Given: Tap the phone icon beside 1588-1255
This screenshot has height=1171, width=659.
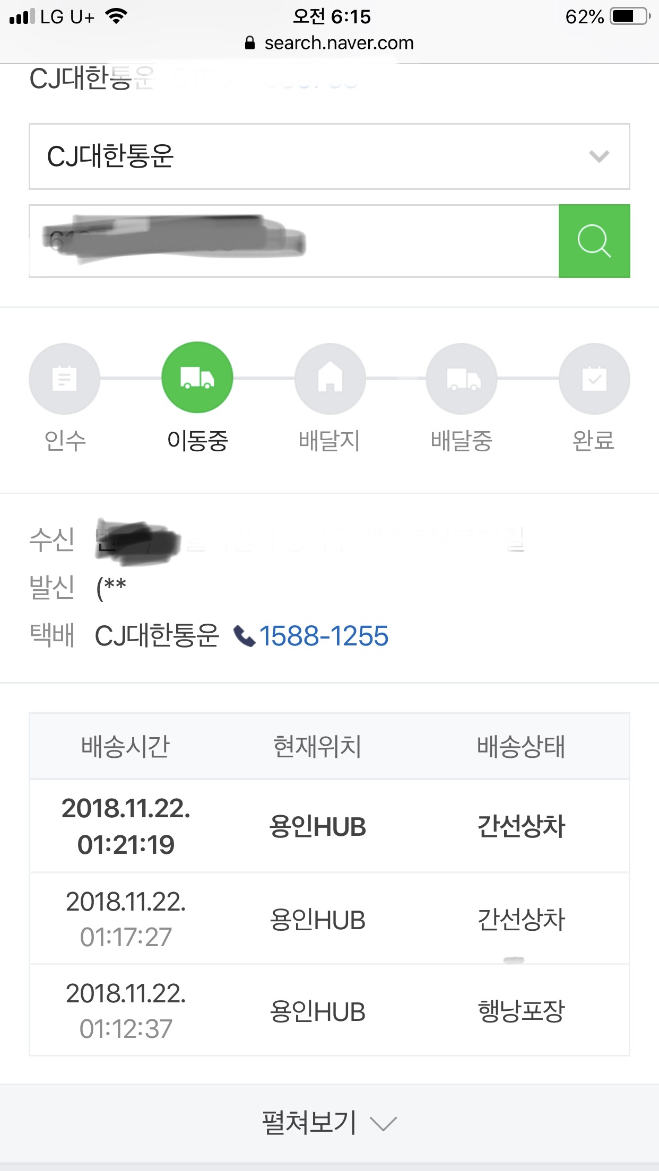Looking at the screenshot, I should (x=244, y=636).
